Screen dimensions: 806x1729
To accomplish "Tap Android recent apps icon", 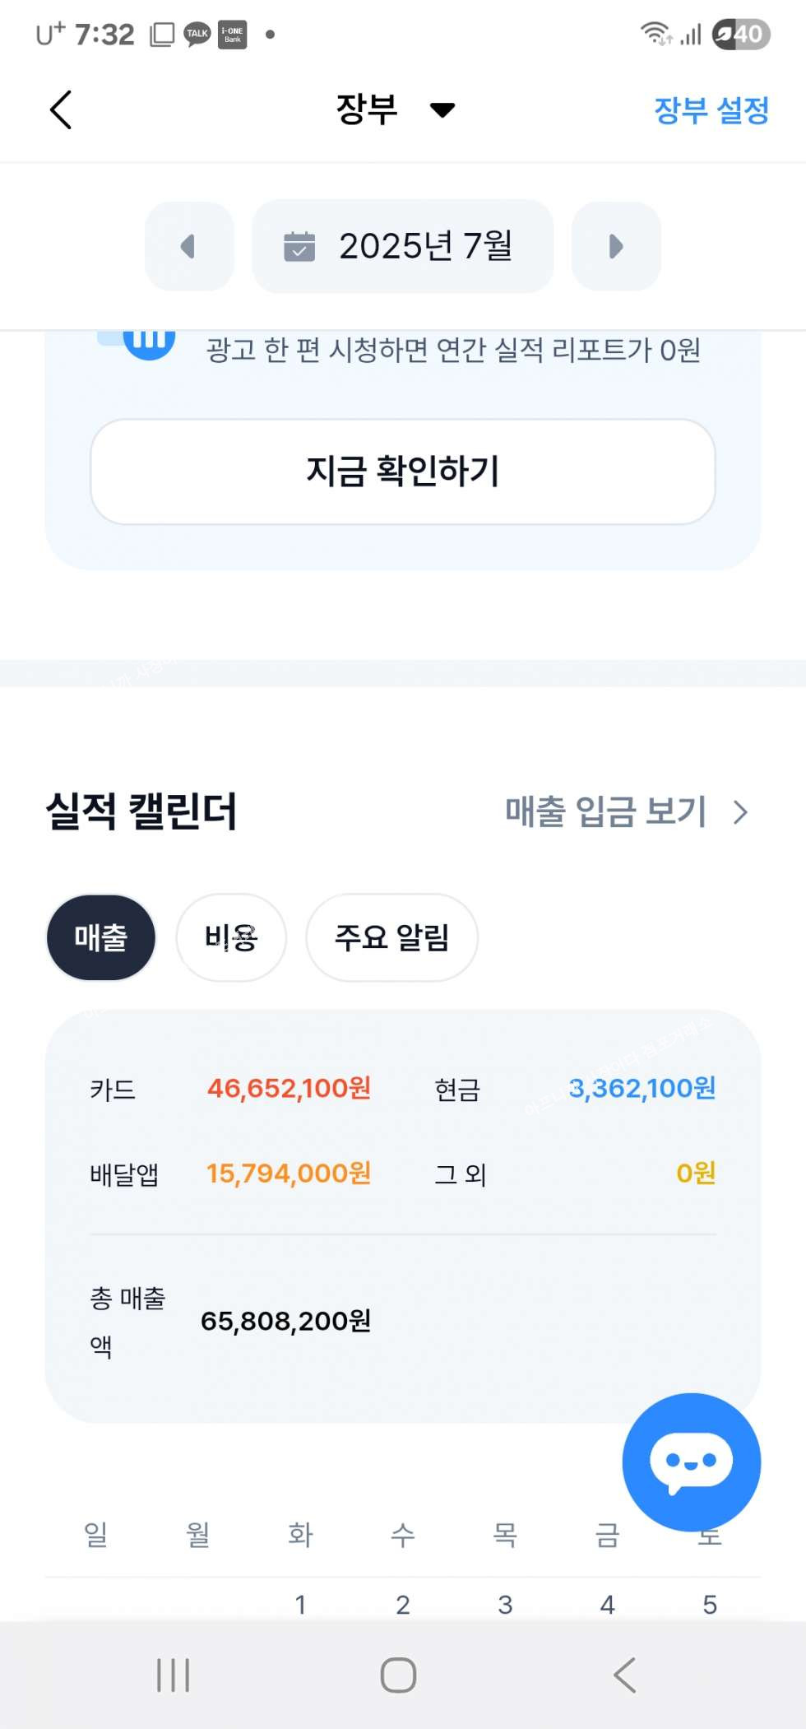I will [x=173, y=1675].
